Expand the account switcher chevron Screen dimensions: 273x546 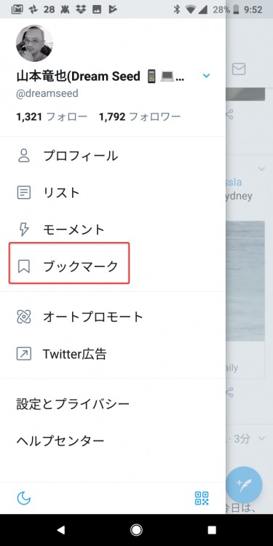[207, 76]
